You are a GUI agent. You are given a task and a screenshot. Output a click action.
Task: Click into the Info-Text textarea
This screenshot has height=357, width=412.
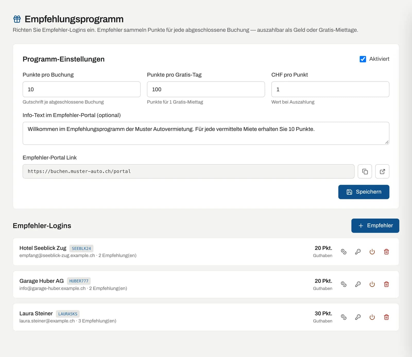206,133
